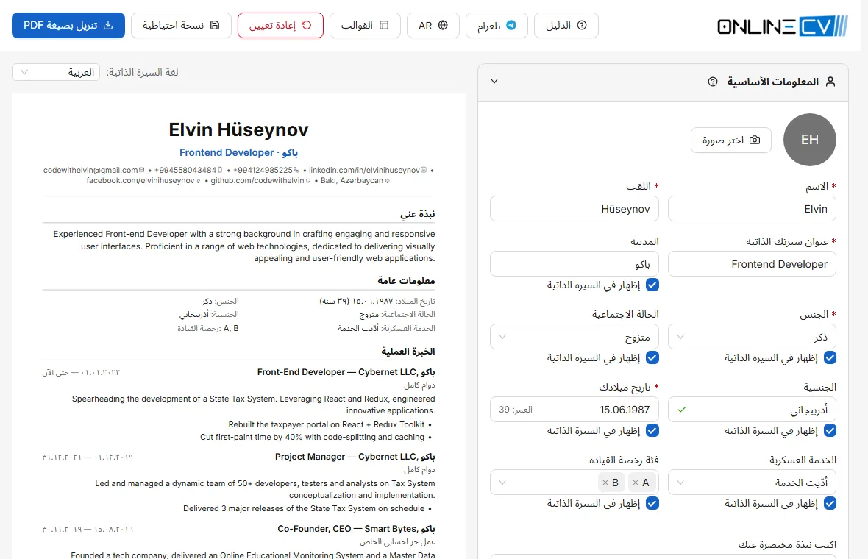This screenshot has width=868, height=559.
Task: Open the guide (الدليل) help button
Action: click(566, 26)
